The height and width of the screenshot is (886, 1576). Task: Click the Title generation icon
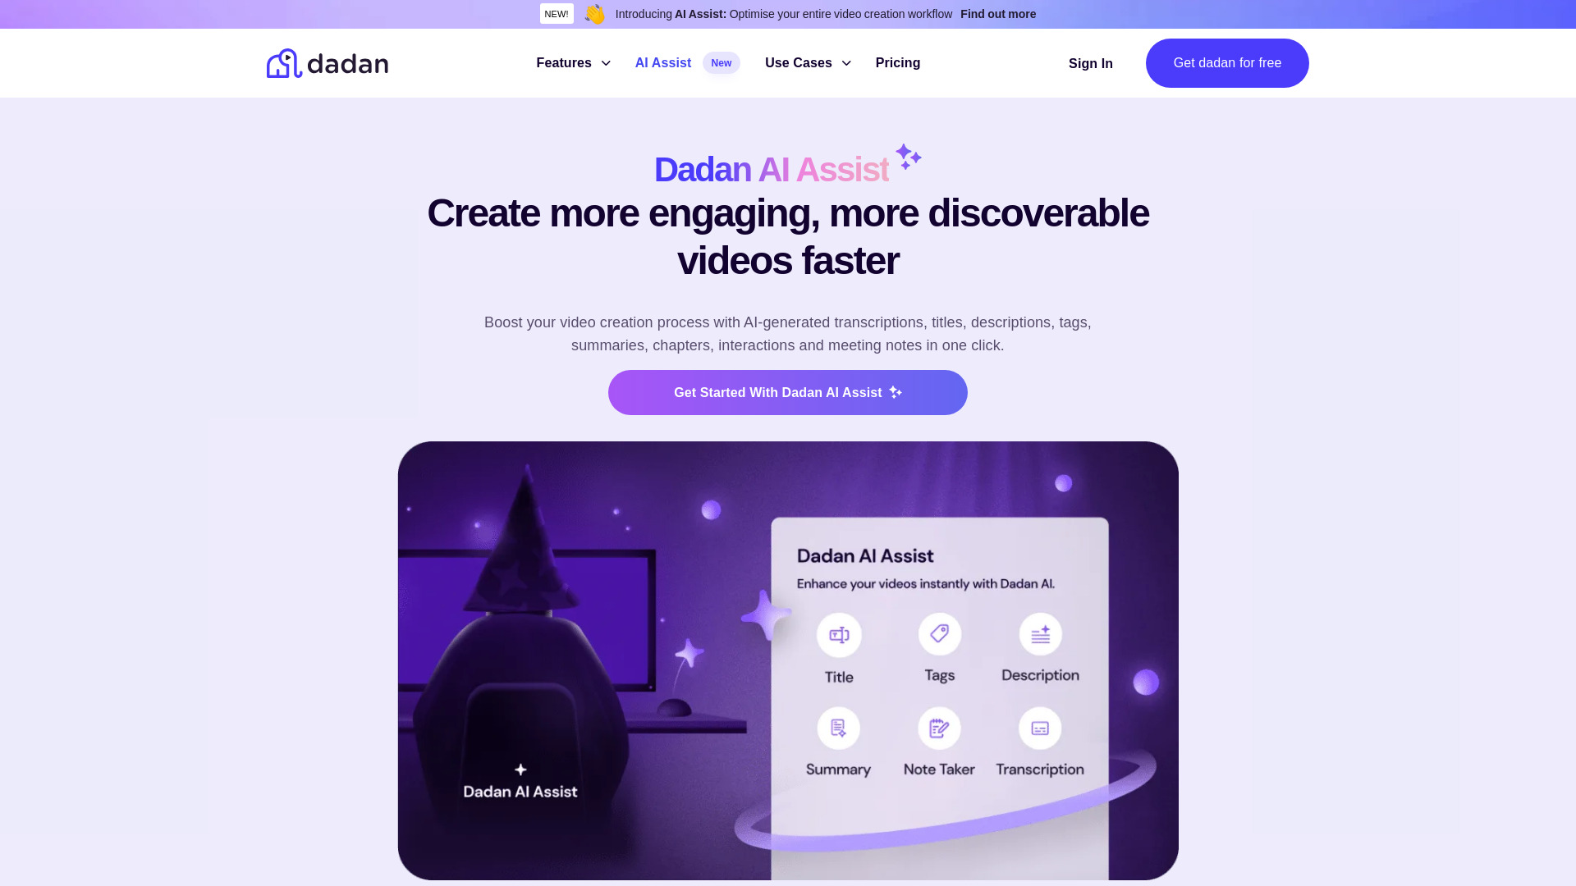click(x=839, y=634)
